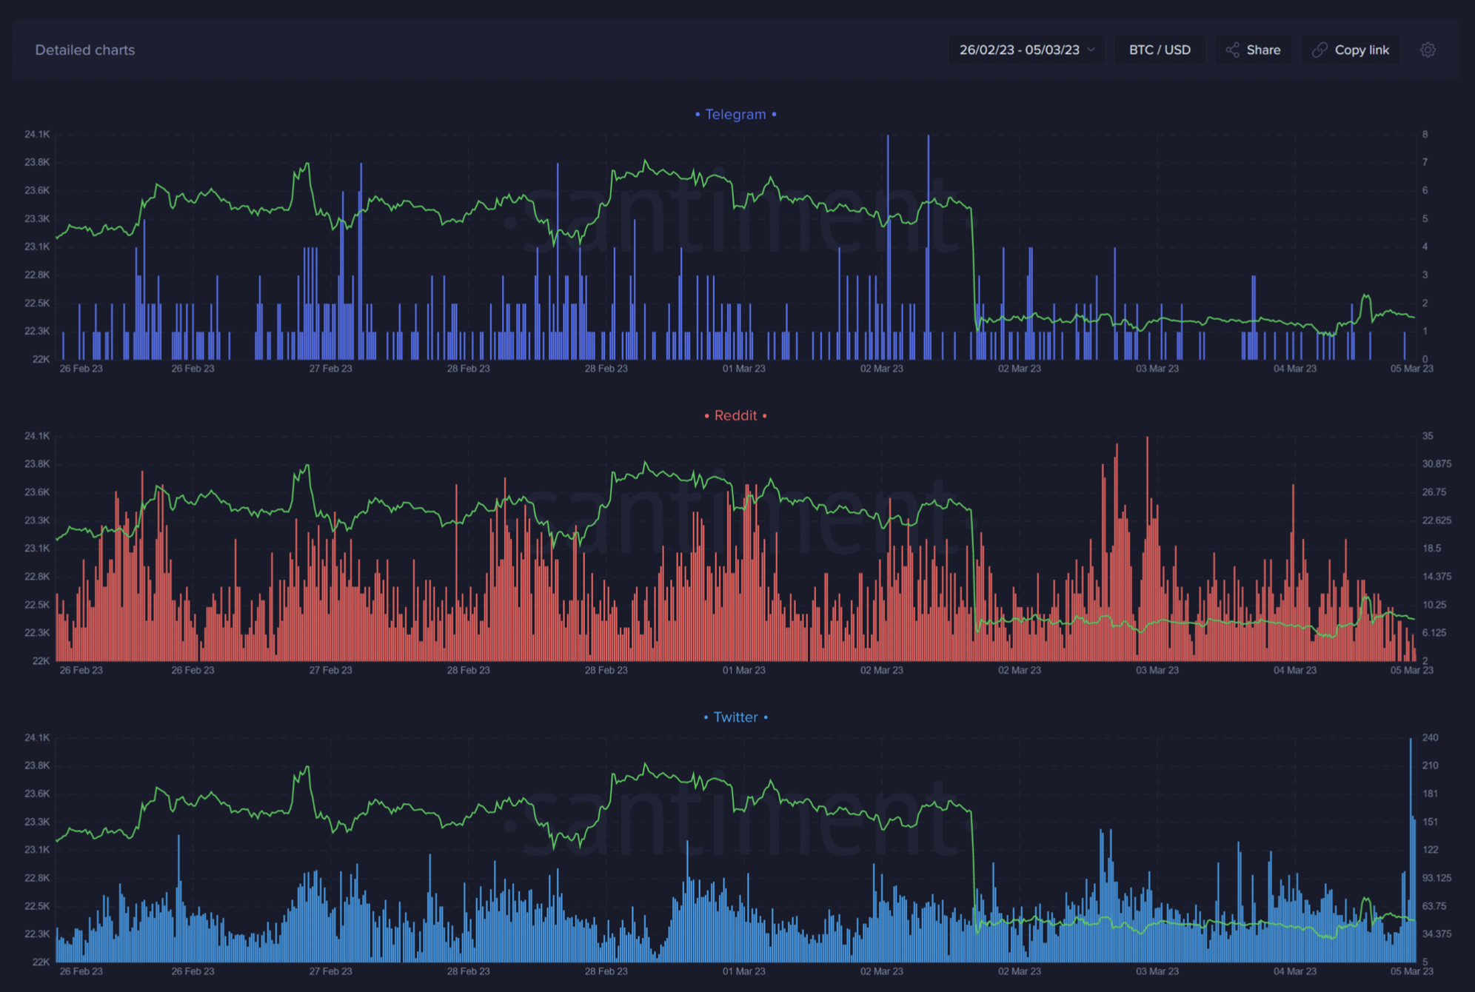Click the 35 value on Reddit right axis
This screenshot has width=1475, height=992.
tap(1428, 436)
